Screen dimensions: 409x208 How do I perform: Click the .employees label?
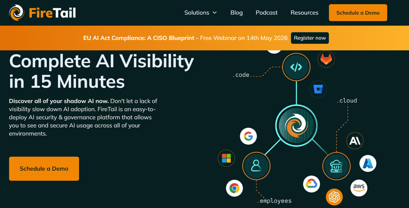click(x=274, y=201)
